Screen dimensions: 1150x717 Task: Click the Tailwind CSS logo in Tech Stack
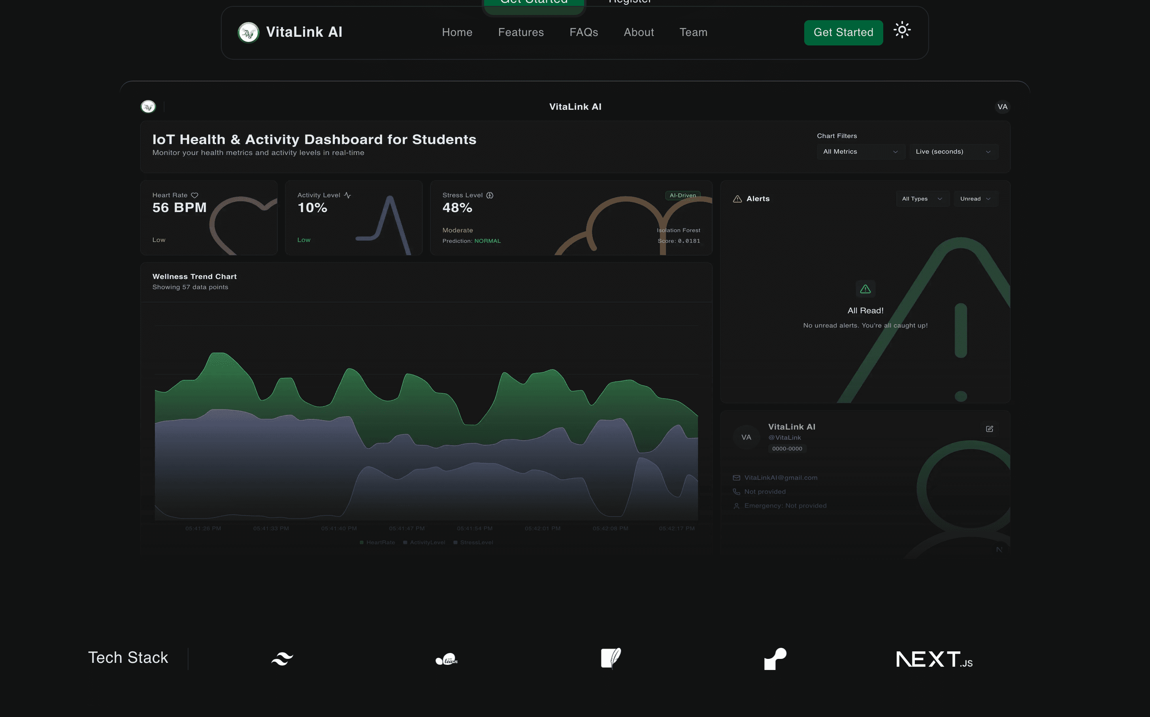(x=282, y=659)
